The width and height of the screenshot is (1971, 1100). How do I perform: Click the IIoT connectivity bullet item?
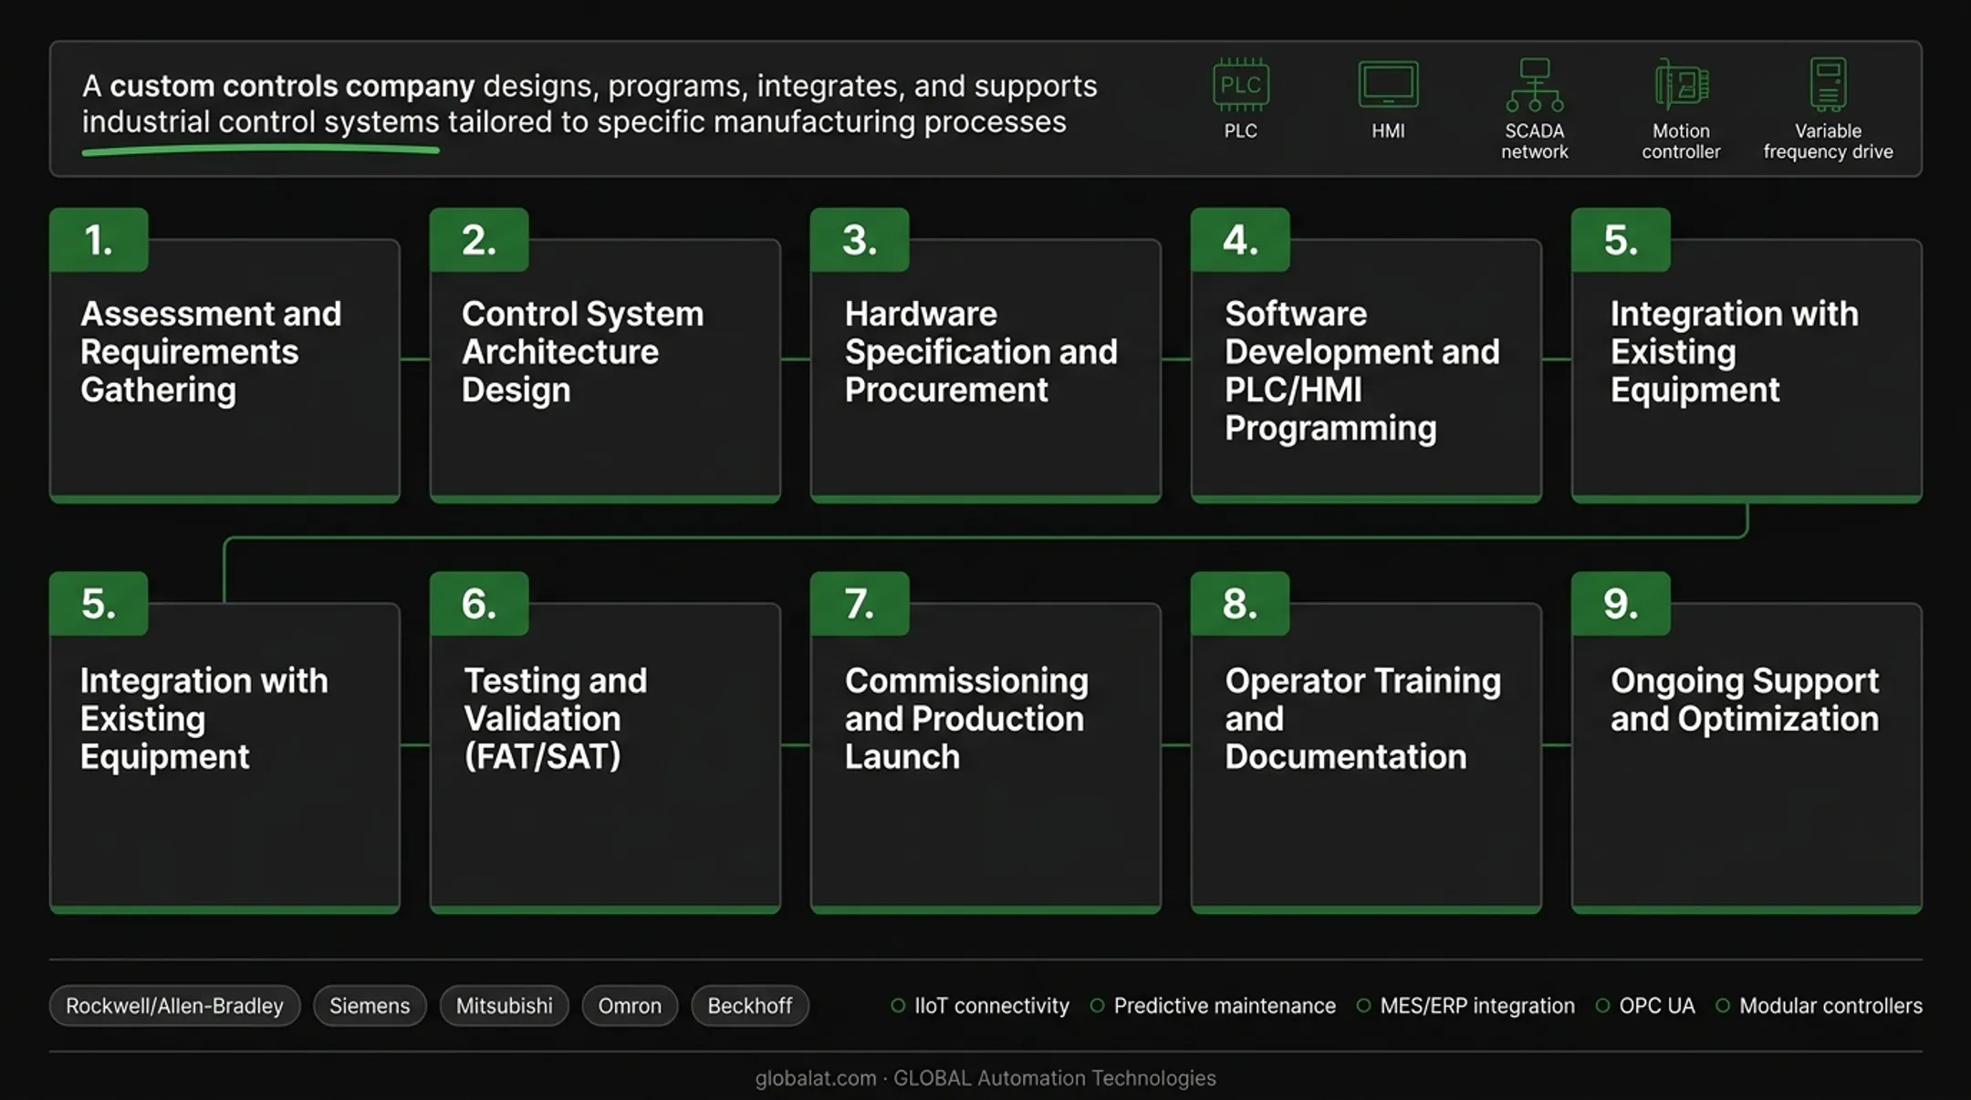tap(980, 1005)
